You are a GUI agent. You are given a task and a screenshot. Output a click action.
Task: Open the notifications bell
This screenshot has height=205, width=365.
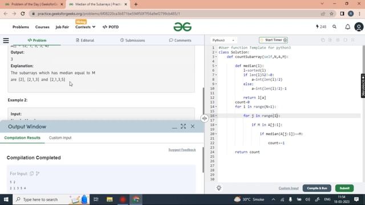pos(347,27)
